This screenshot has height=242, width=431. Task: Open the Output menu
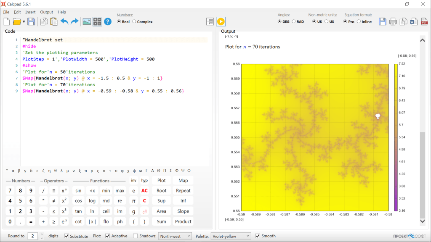click(x=46, y=12)
